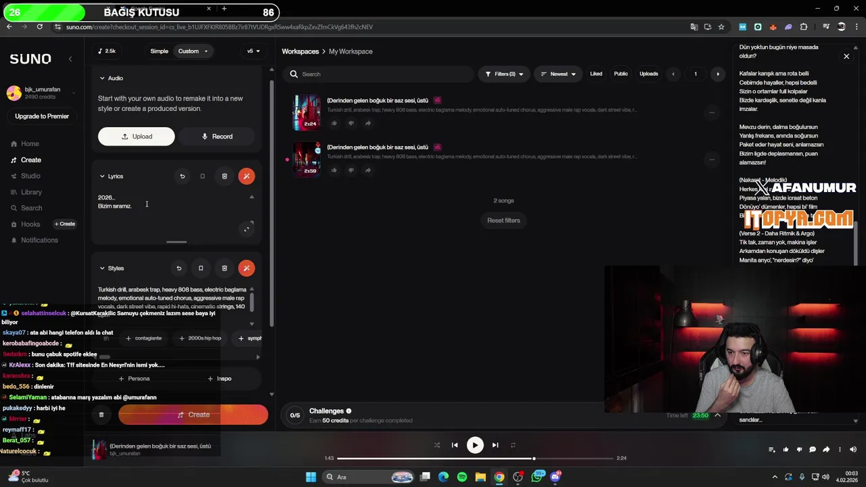Add the '2000s hip hop' style suggestion
This screenshot has height=487, width=866.
pyautogui.click(x=200, y=338)
